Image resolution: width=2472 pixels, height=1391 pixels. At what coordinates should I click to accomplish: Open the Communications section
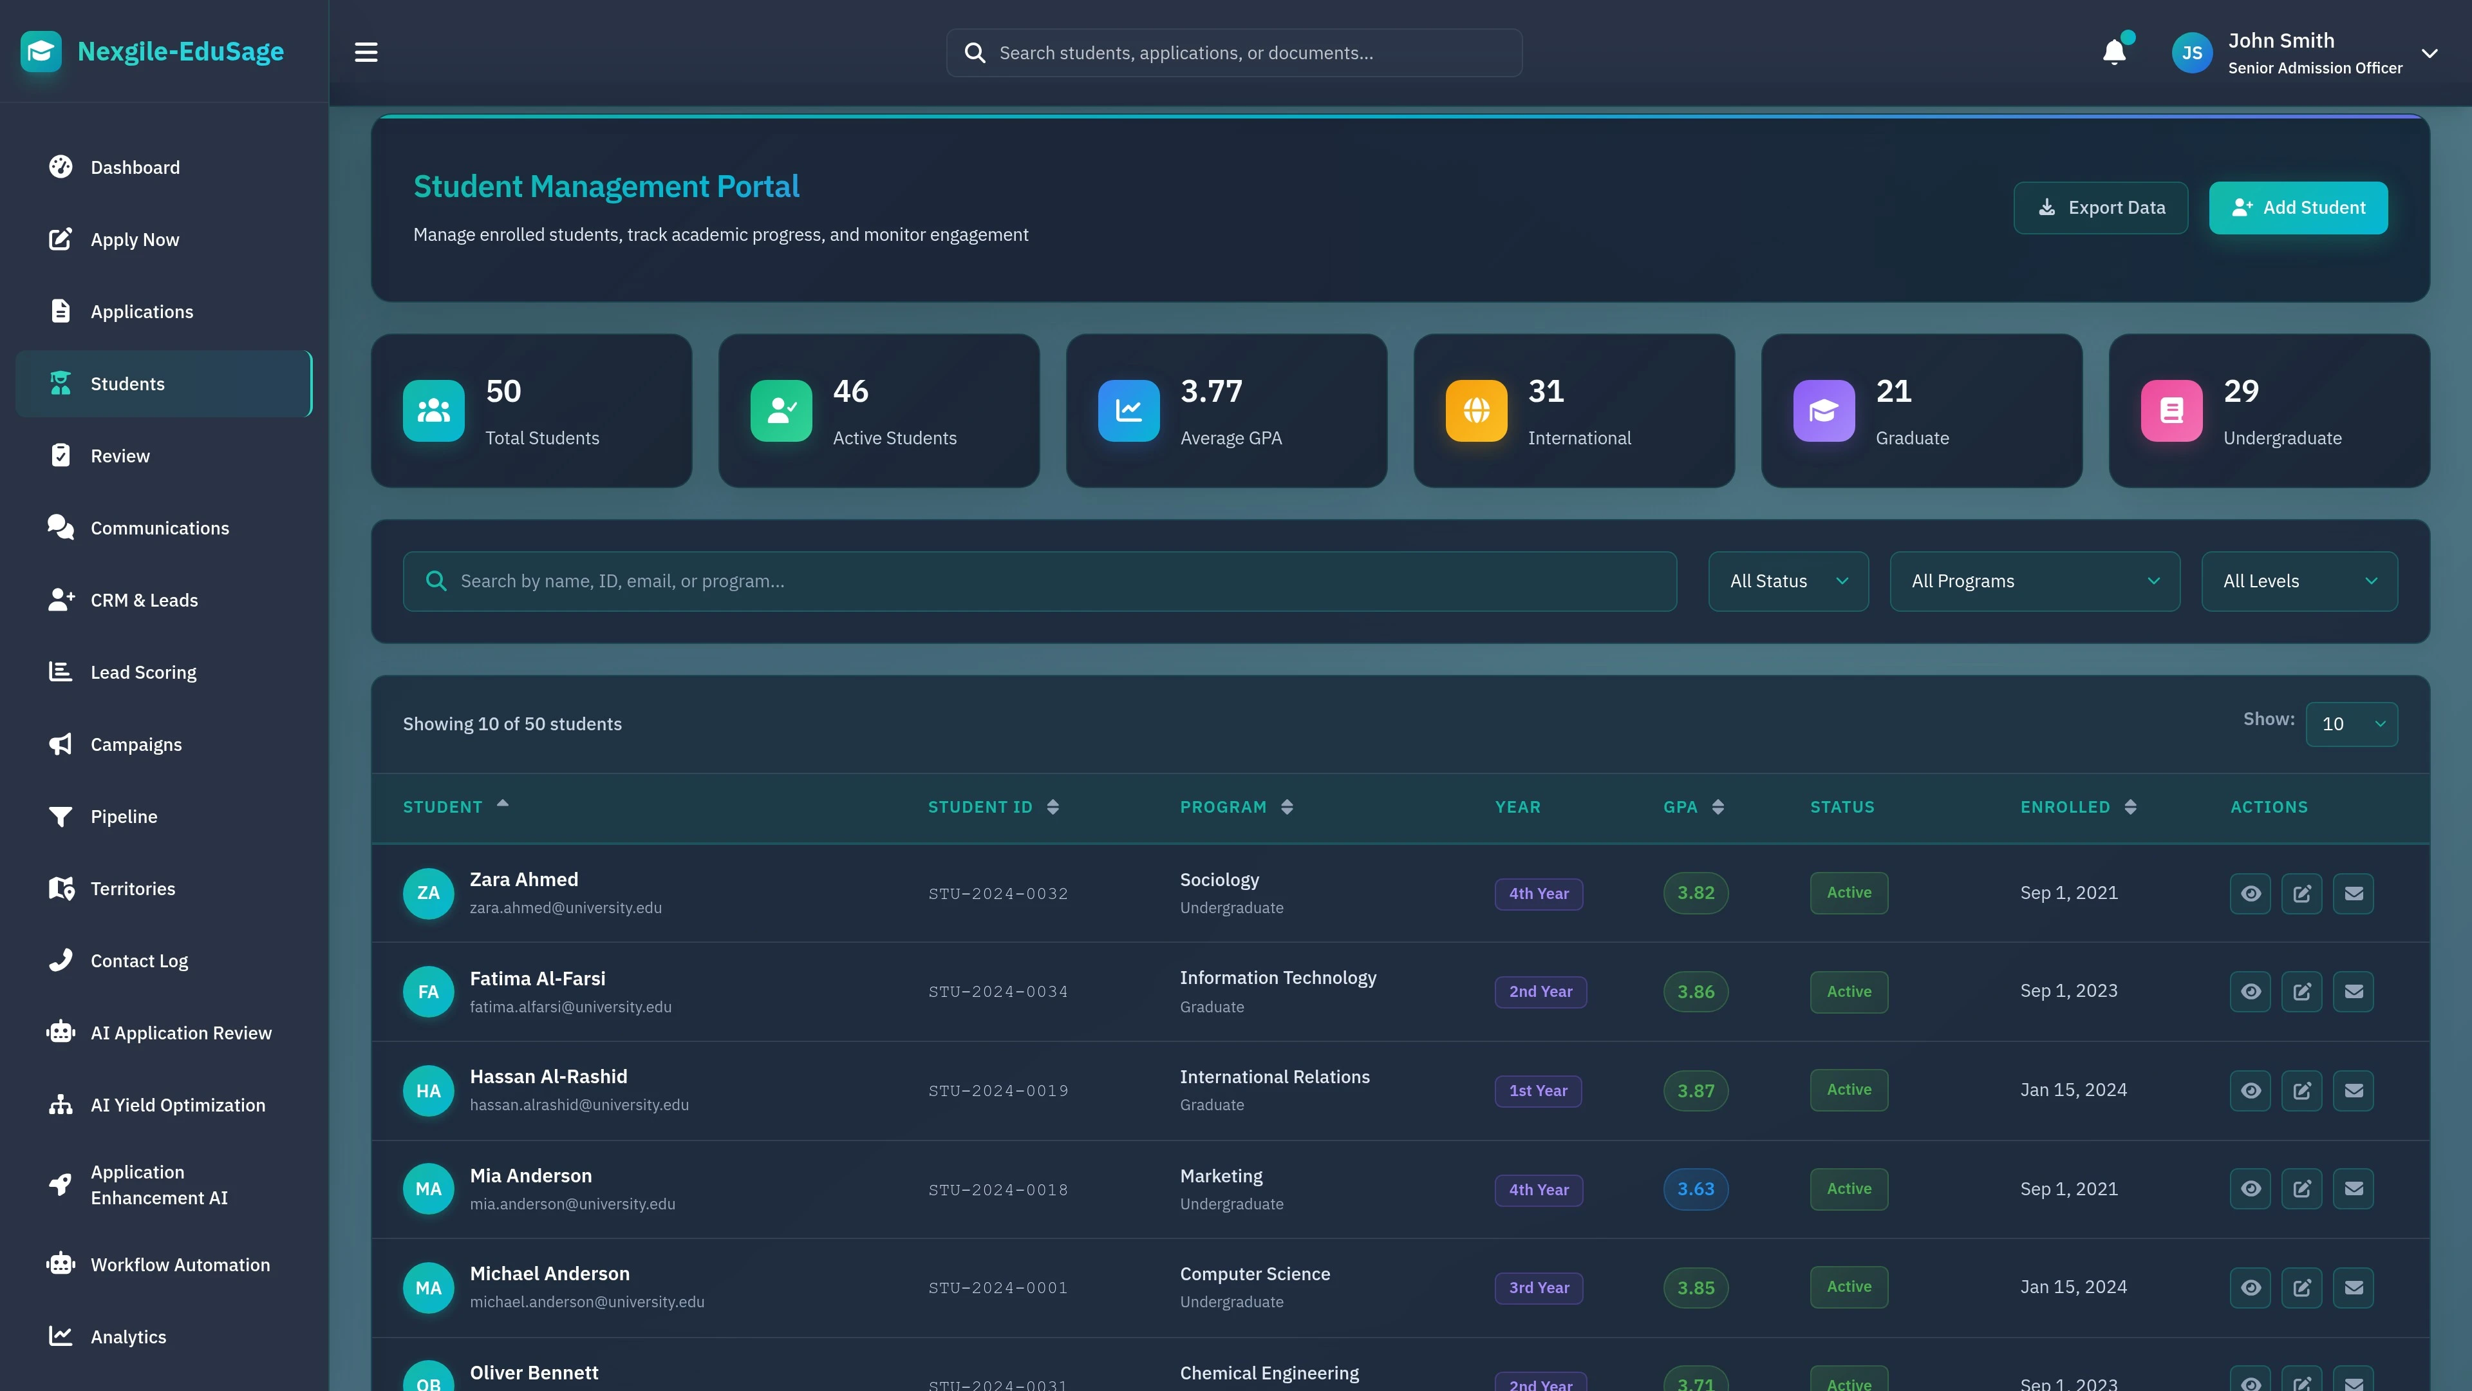pyautogui.click(x=159, y=527)
